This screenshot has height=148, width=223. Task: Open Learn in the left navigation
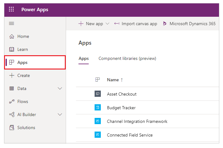pyautogui.click(x=35, y=49)
